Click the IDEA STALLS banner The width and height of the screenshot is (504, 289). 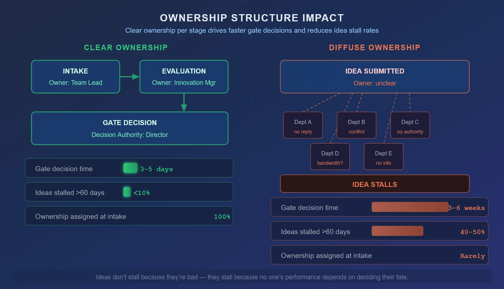click(x=375, y=184)
